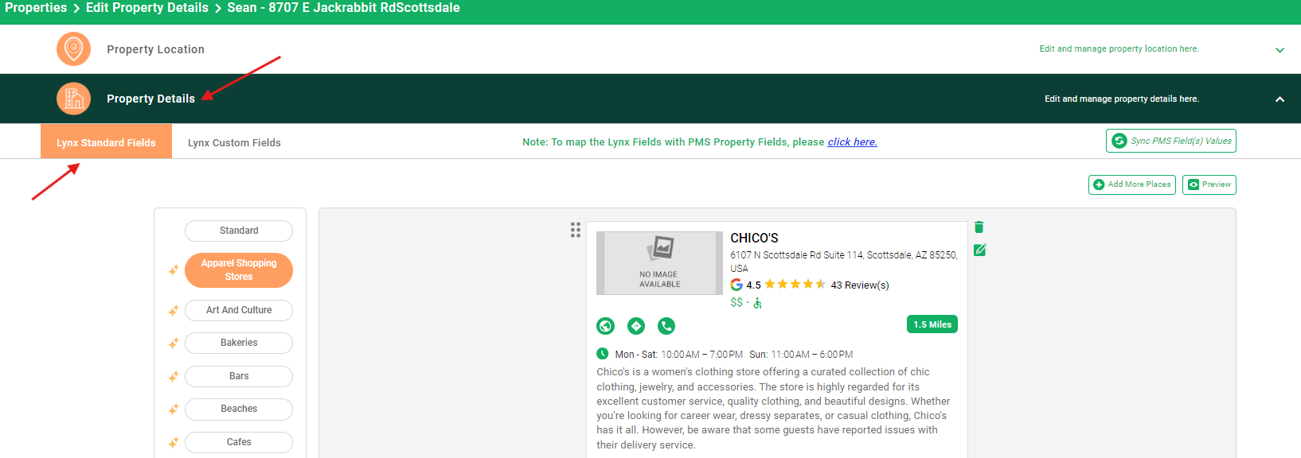Click the Property Location pin icon
Viewport: 1301px width, 458px height.
(x=73, y=49)
